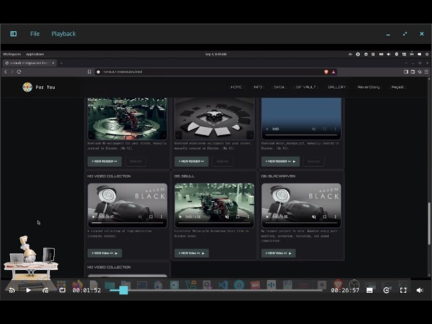Screen dimensions: 432x324
Task: Click the bookmark icon beside address bar
Action: click(90, 72)
